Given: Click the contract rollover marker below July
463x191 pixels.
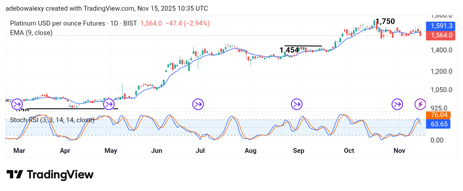Looking at the screenshot, I should coord(198,104).
